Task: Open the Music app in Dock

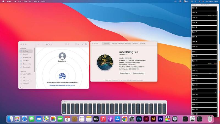Action: click(x=103, y=119)
